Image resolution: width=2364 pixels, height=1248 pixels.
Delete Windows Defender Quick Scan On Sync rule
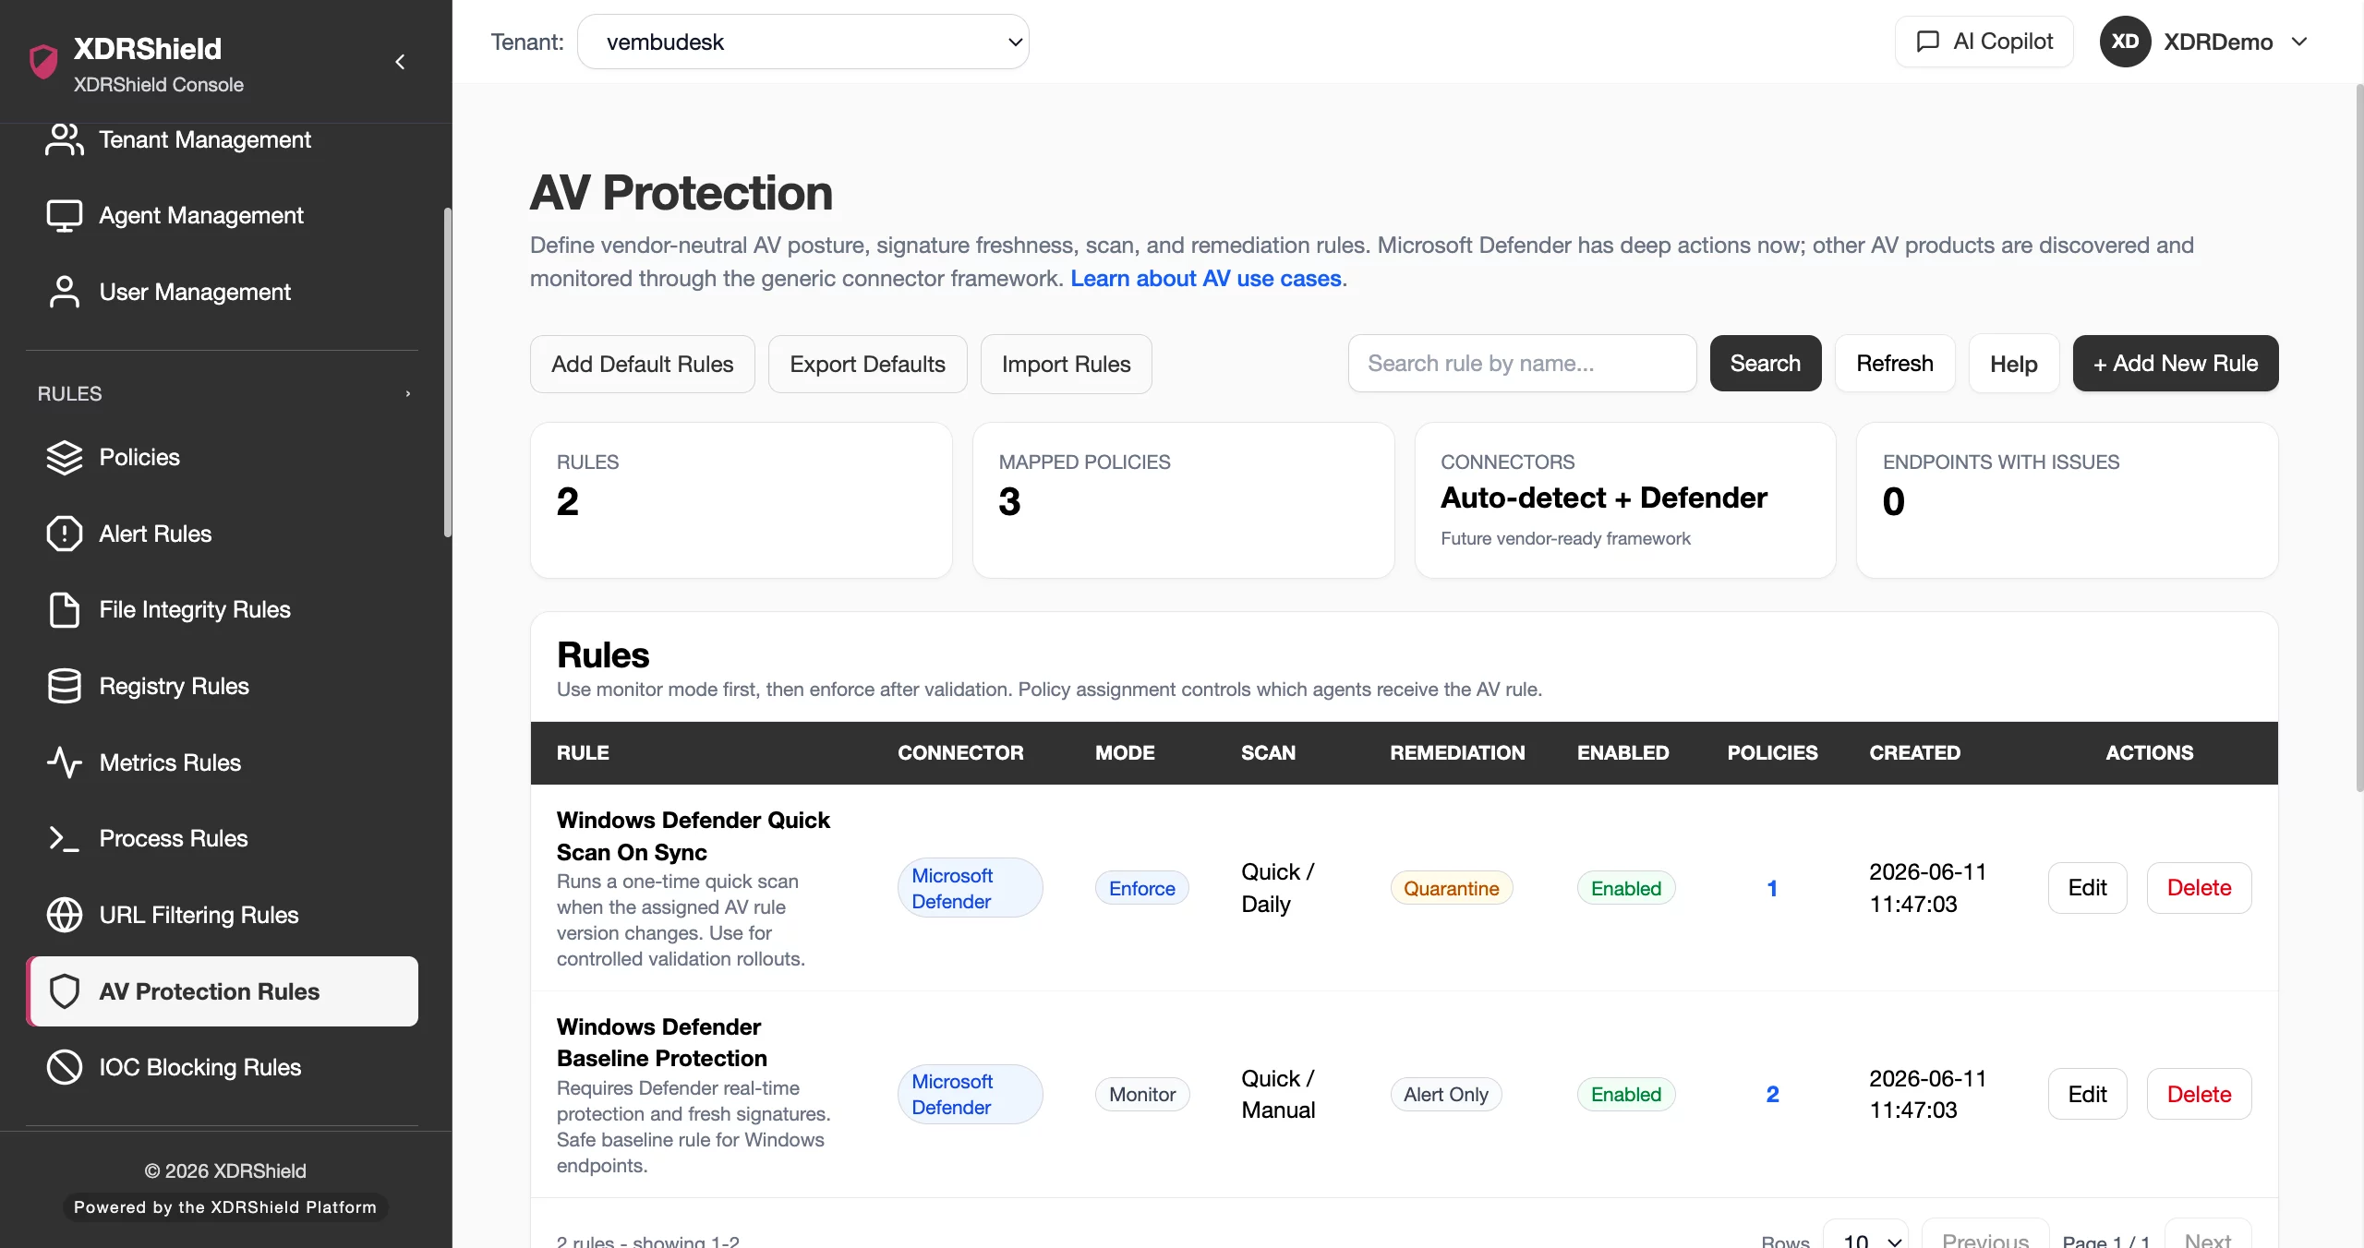(2199, 888)
